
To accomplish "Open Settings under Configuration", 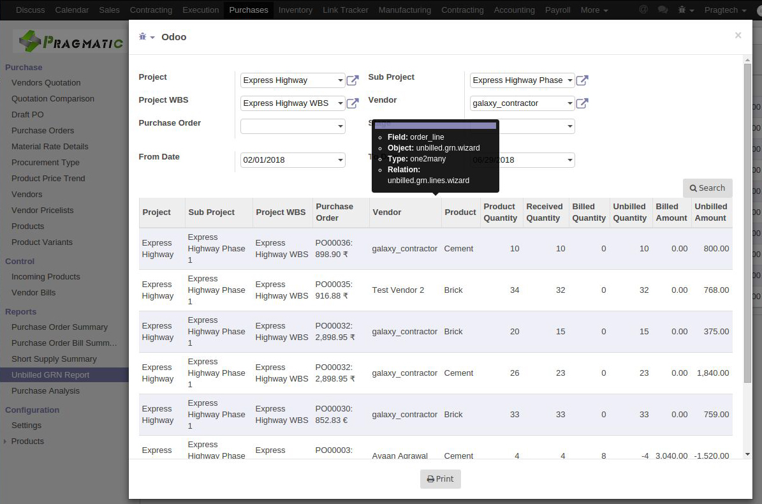I will [26, 426].
